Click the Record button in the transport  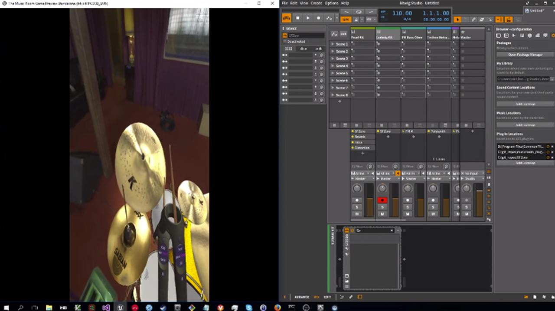pos(319,18)
